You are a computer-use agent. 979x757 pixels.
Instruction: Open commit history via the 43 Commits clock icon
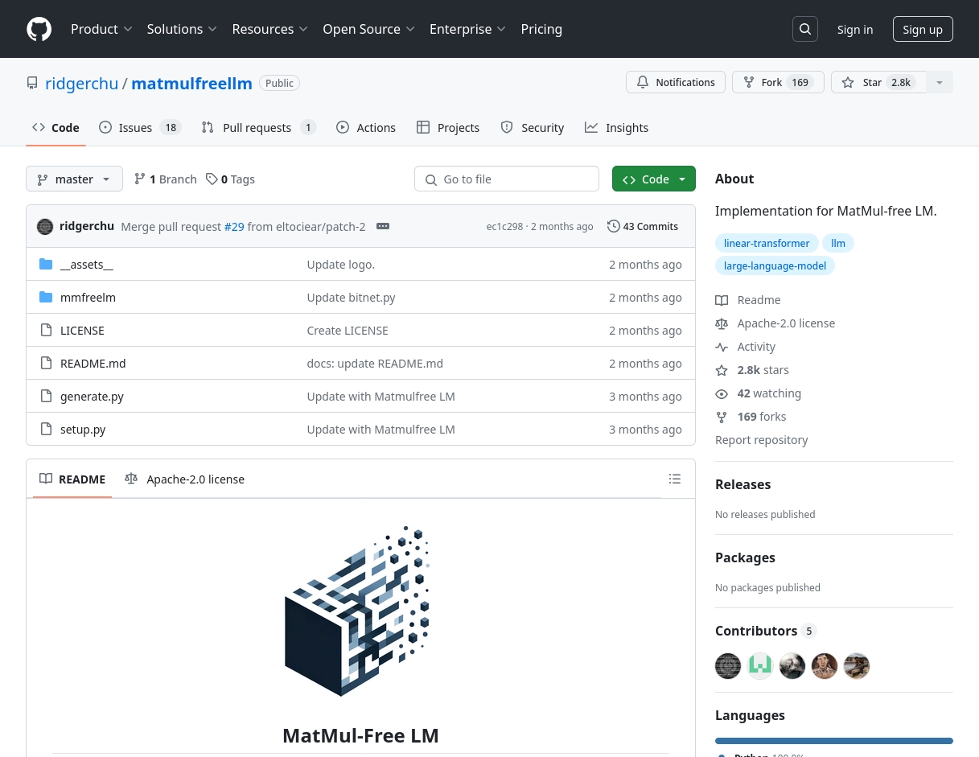[x=614, y=226]
